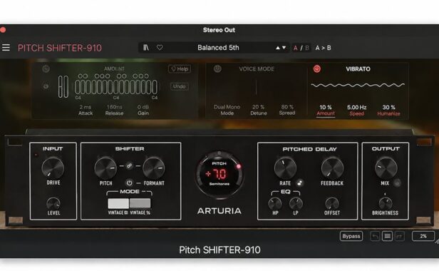Toggle pitch-formant link icon

(x=130, y=166)
